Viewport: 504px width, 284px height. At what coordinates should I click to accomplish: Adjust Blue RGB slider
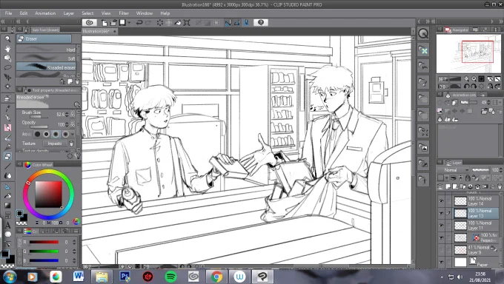click(44, 260)
